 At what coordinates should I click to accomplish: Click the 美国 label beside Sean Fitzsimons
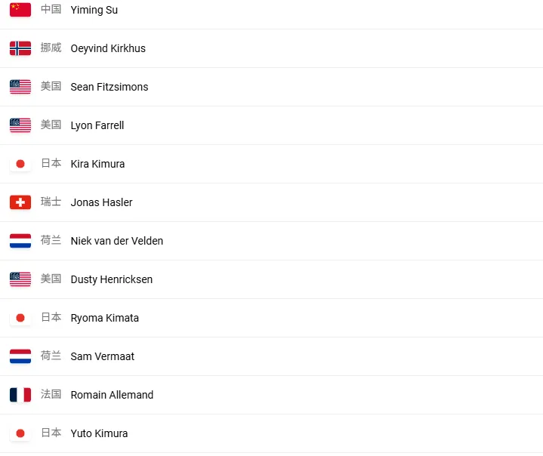[51, 87]
